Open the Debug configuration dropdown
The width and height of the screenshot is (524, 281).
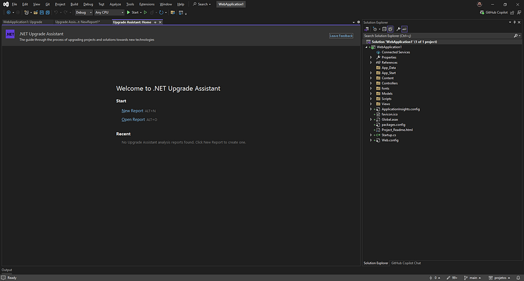(x=83, y=12)
